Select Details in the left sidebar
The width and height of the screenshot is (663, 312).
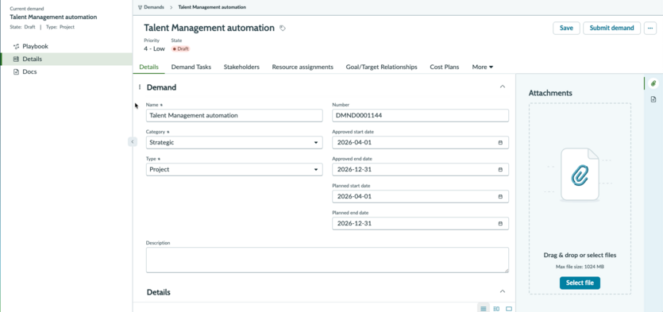pyautogui.click(x=66, y=60)
